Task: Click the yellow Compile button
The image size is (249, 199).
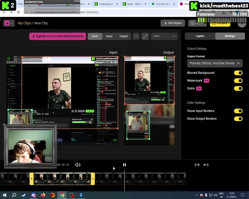Action: [220, 23]
